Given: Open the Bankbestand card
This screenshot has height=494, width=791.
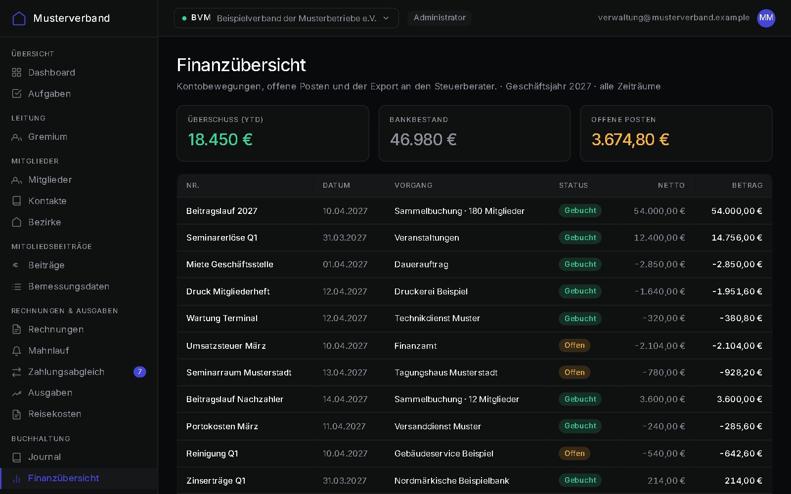Looking at the screenshot, I should pyautogui.click(x=475, y=133).
